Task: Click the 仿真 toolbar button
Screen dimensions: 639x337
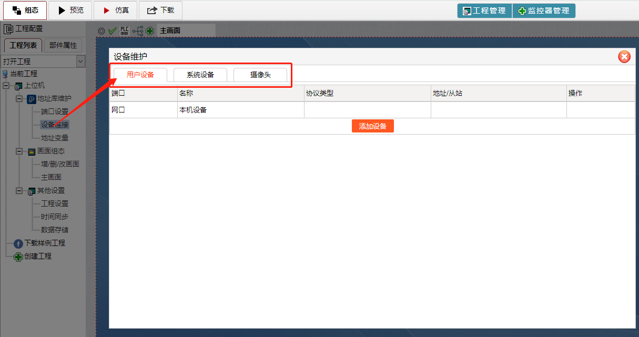Action: (116, 10)
